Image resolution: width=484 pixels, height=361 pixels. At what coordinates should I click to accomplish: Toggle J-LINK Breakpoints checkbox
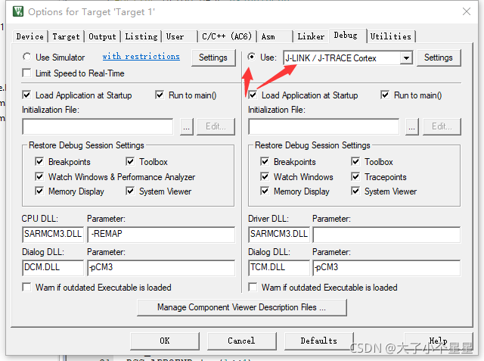coord(265,161)
